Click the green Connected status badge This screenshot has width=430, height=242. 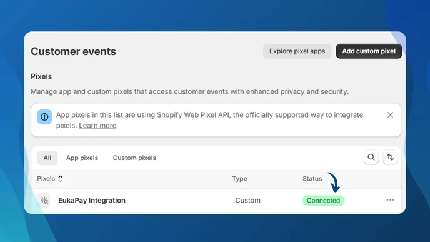pyautogui.click(x=323, y=201)
